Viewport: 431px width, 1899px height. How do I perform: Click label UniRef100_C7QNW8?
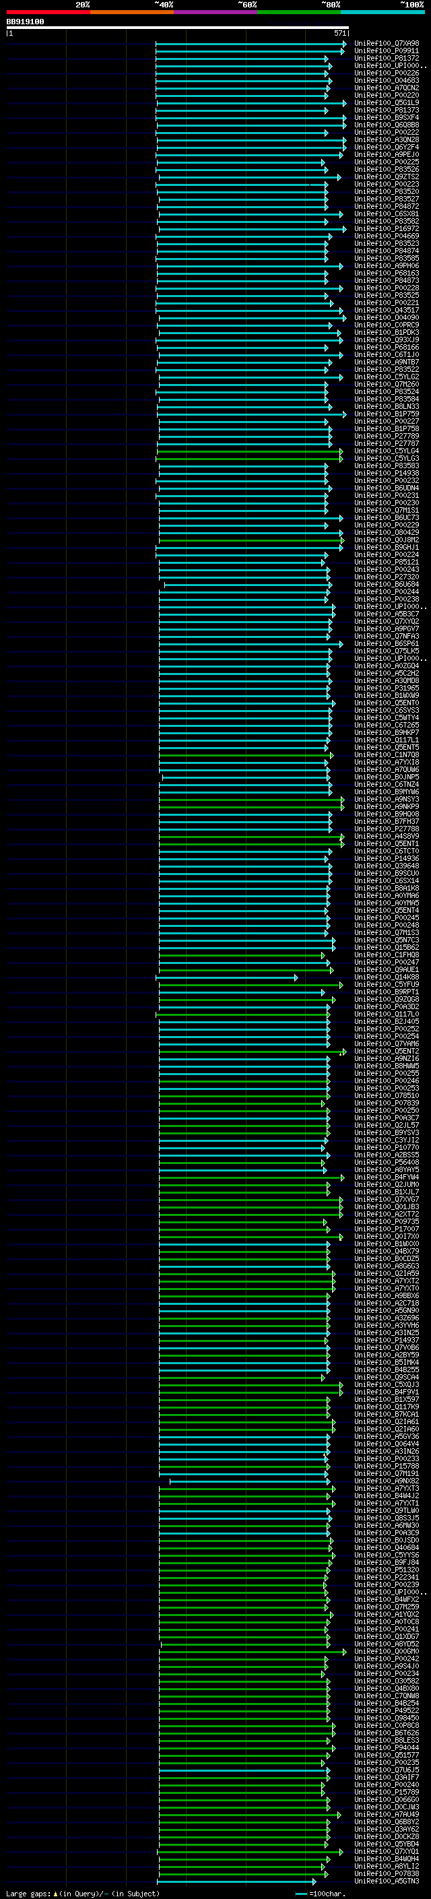tap(387, 1696)
